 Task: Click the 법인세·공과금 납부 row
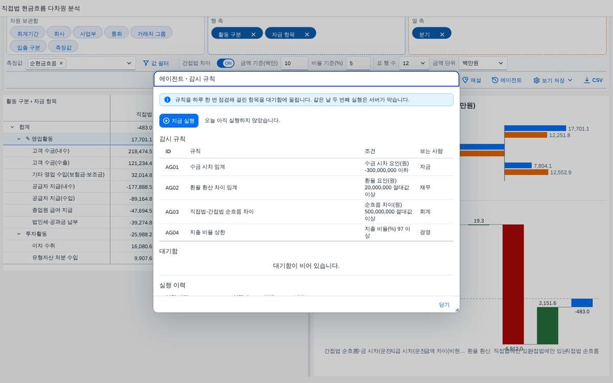pos(78,222)
